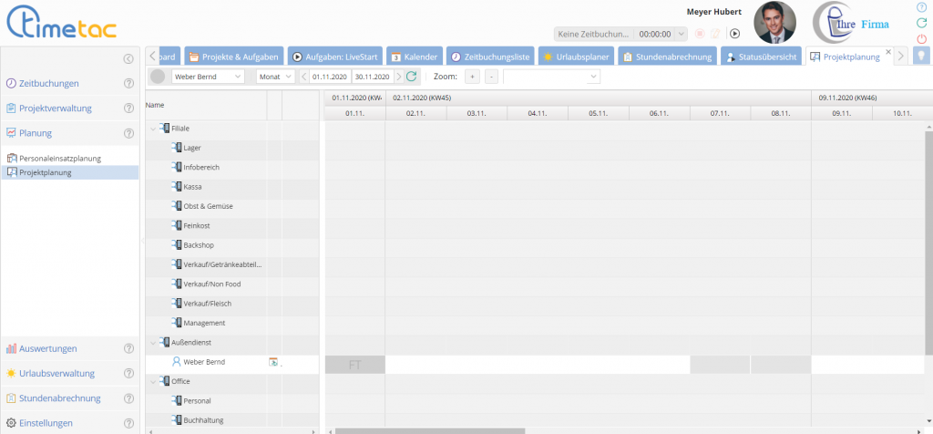
Task: Click the lightbulb tips icon
Action: point(921,56)
